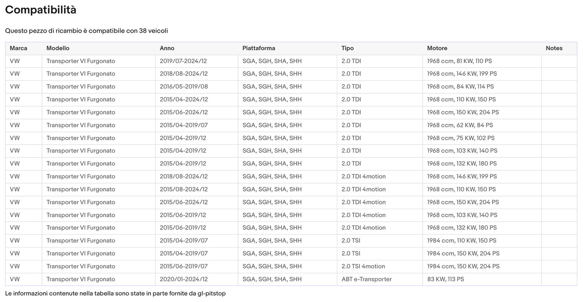Click the gl-pitstop source note text

(115, 294)
